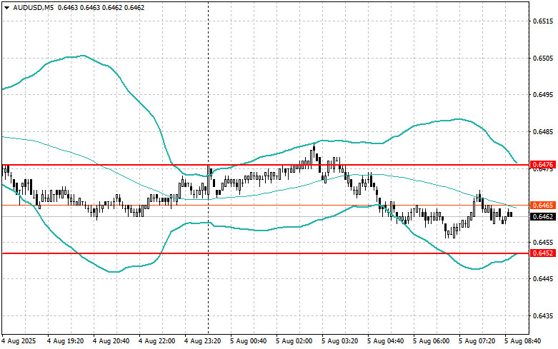Select the 0.6505 price axis value
Screen dimensions: 558x349
(544, 58)
